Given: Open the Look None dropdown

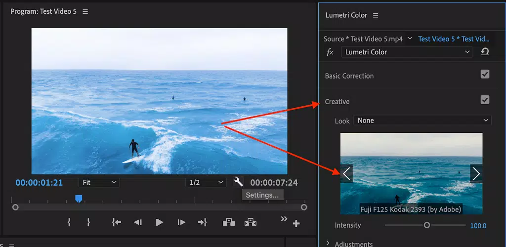Looking at the screenshot, I should (422, 120).
